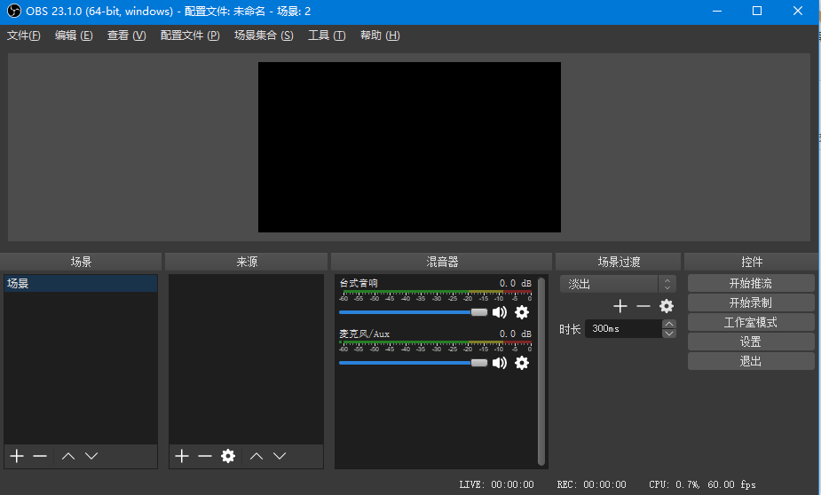This screenshot has height=495, width=821.
Task: Click 麦克风/Aux 0.0 dB level value
Action: [x=515, y=334]
